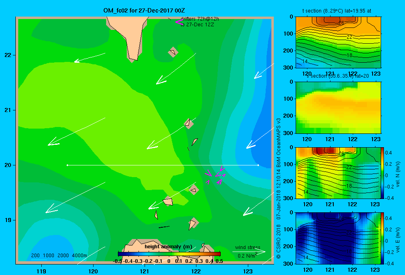Click the 'to 27-Dec 12Z' label
Image resolution: width=405 pixels, height=275 pixels.
coord(197,25)
